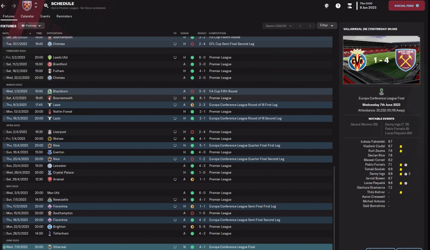This screenshot has width=430, height=250.
Task: Click the Tottenham badge icon
Action: 50,233
